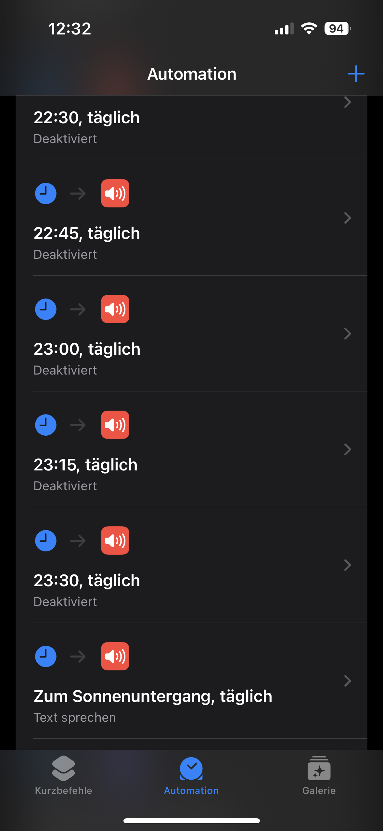This screenshot has width=383, height=831.
Task: Expand the 22:45 täglich chevron
Action: pyautogui.click(x=348, y=218)
